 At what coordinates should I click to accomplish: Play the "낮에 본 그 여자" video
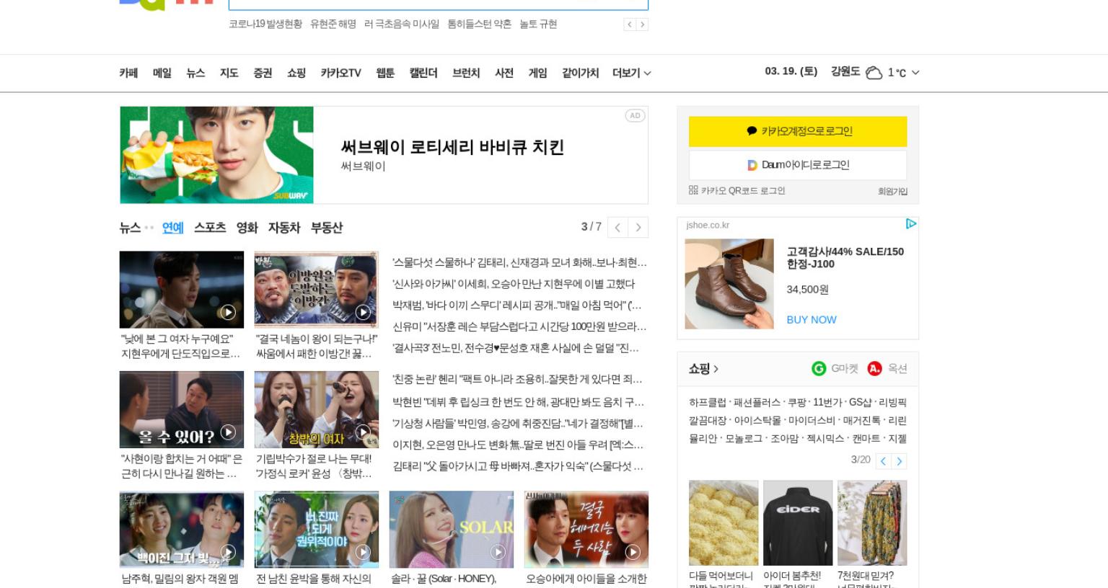[x=228, y=312]
